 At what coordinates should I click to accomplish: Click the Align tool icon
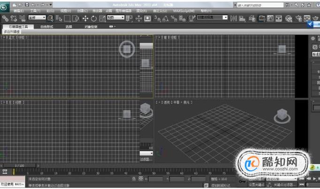242,19
